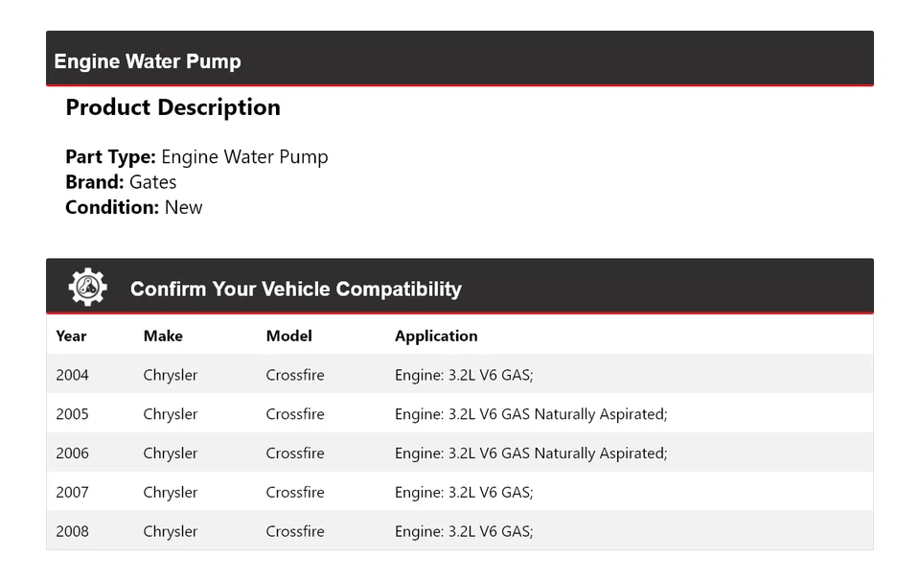
Task: Click the Condition: New line
Action: pyautogui.click(x=134, y=207)
